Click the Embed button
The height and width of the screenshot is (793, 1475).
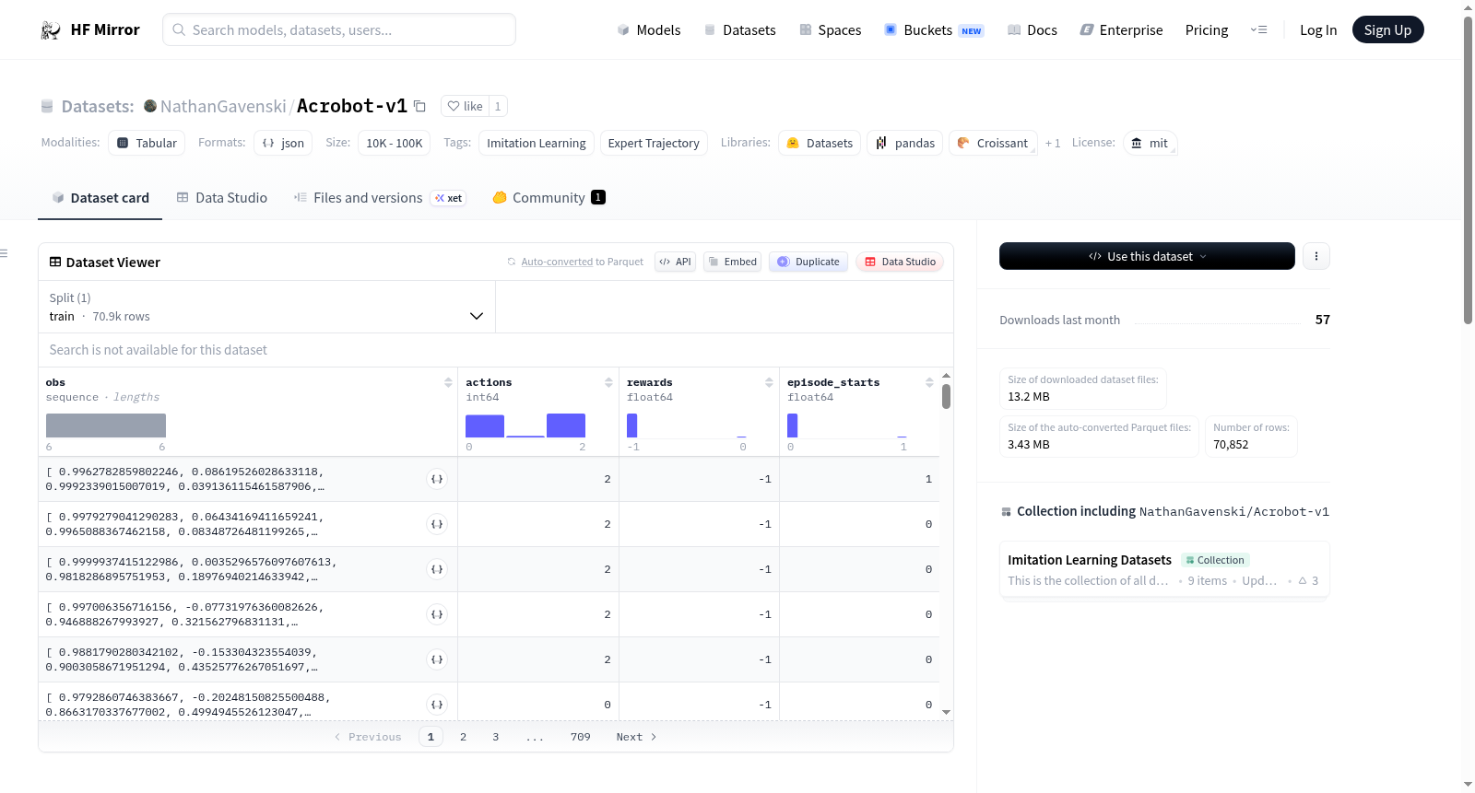click(733, 262)
